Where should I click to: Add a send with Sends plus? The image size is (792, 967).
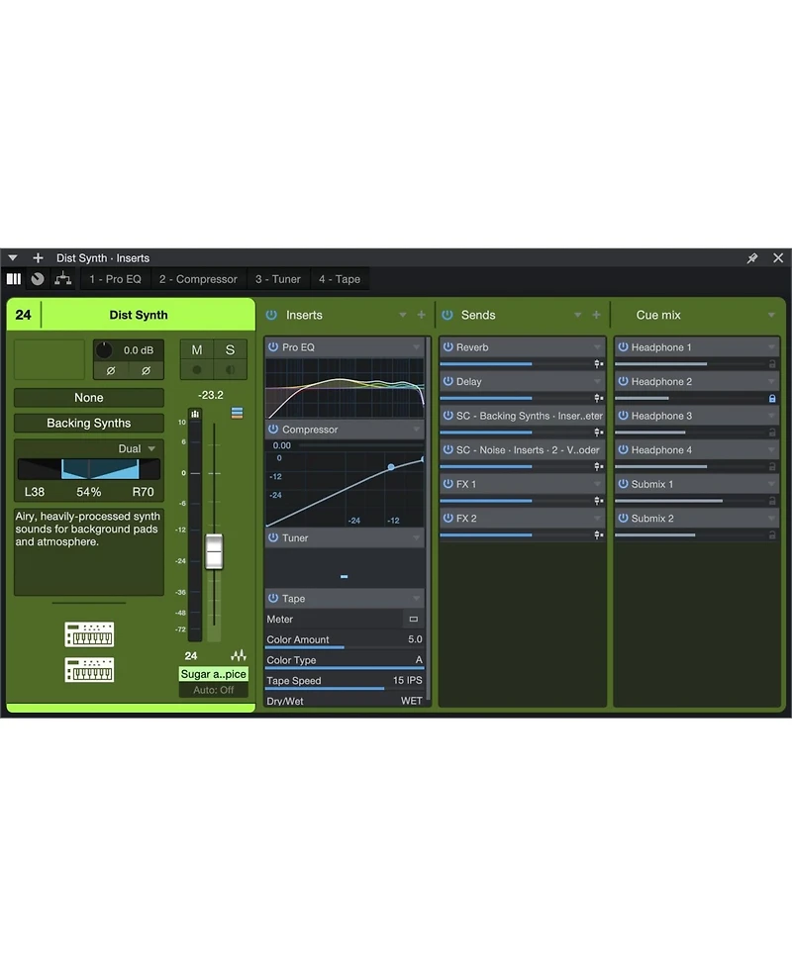click(596, 315)
